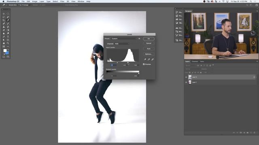
Task: Open the Channel RGB dropdown
Action: click(122, 44)
